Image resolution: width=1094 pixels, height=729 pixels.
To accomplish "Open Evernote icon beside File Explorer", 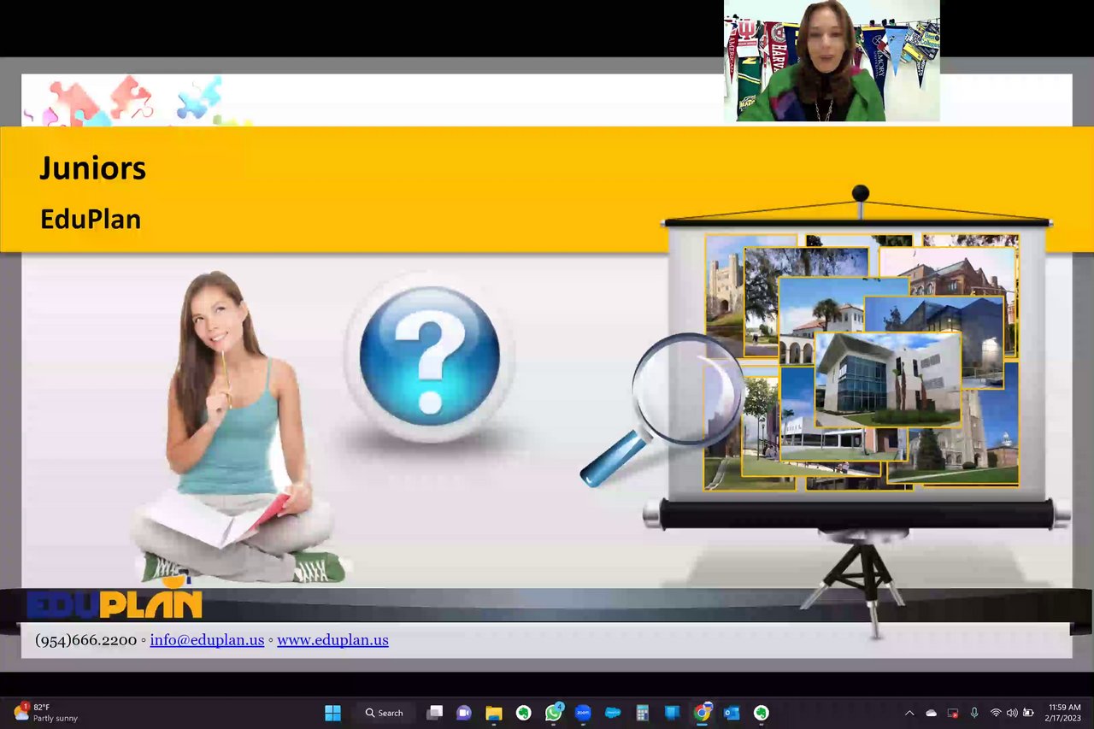I will coord(524,713).
